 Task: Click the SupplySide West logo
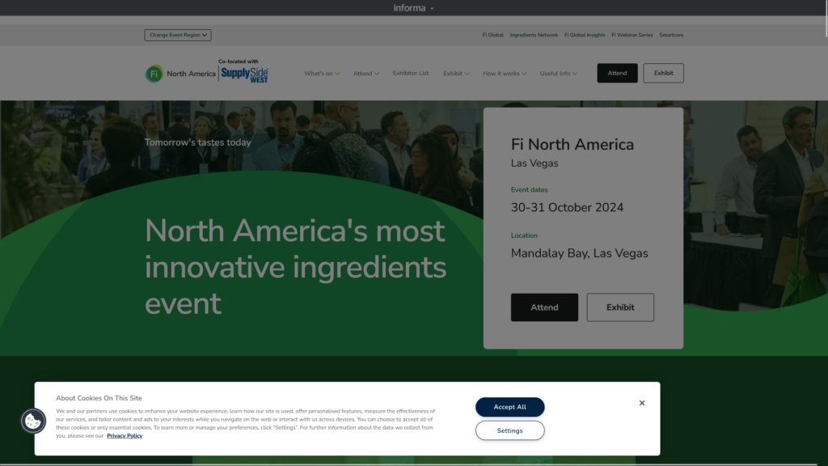click(244, 74)
